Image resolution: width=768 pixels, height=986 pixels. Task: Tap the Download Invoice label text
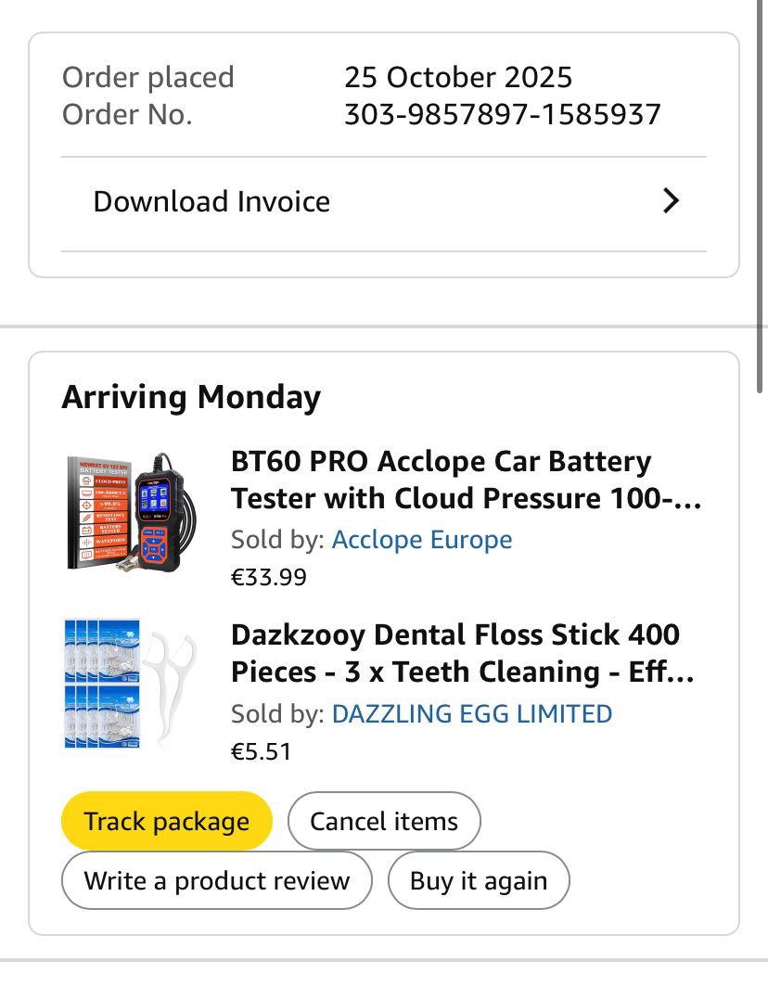[211, 201]
